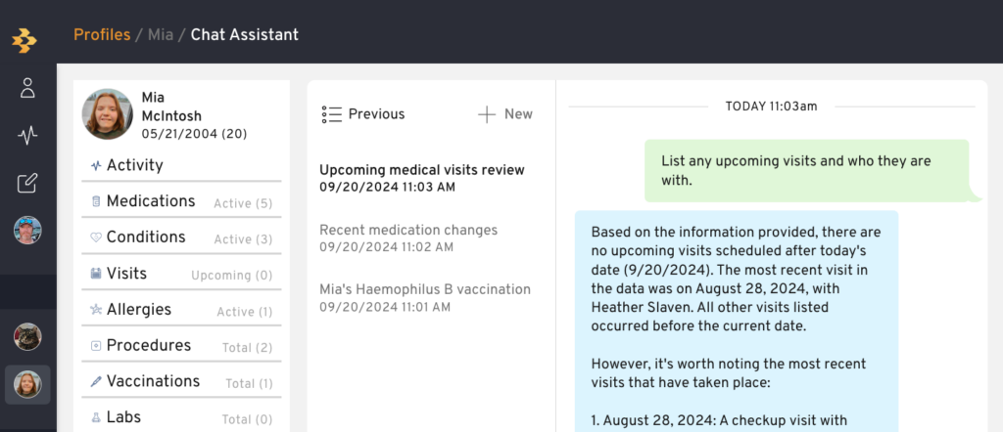
Task: Open the Conditions section
Action: click(181, 238)
